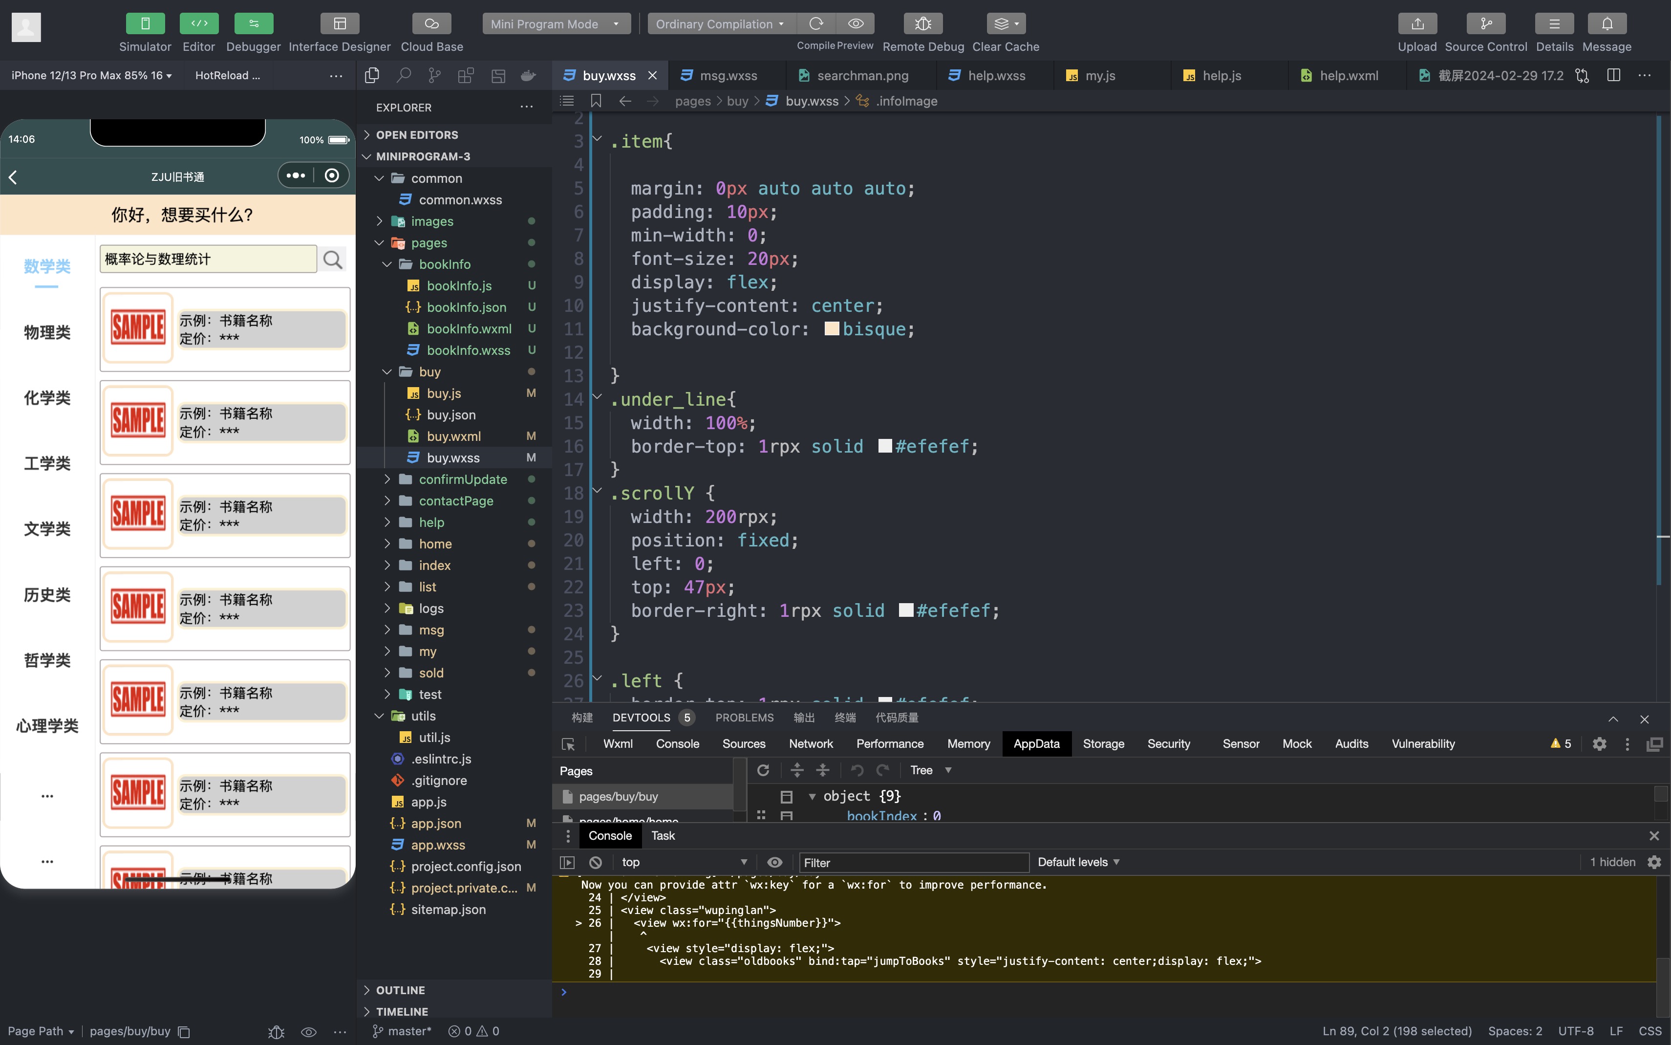Toggle the Debugger panel button
The image size is (1671, 1045).
pos(254,23)
